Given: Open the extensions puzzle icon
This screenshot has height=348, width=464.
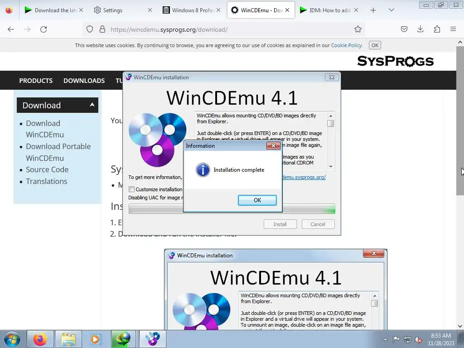Looking at the screenshot, I should click(x=437, y=29).
